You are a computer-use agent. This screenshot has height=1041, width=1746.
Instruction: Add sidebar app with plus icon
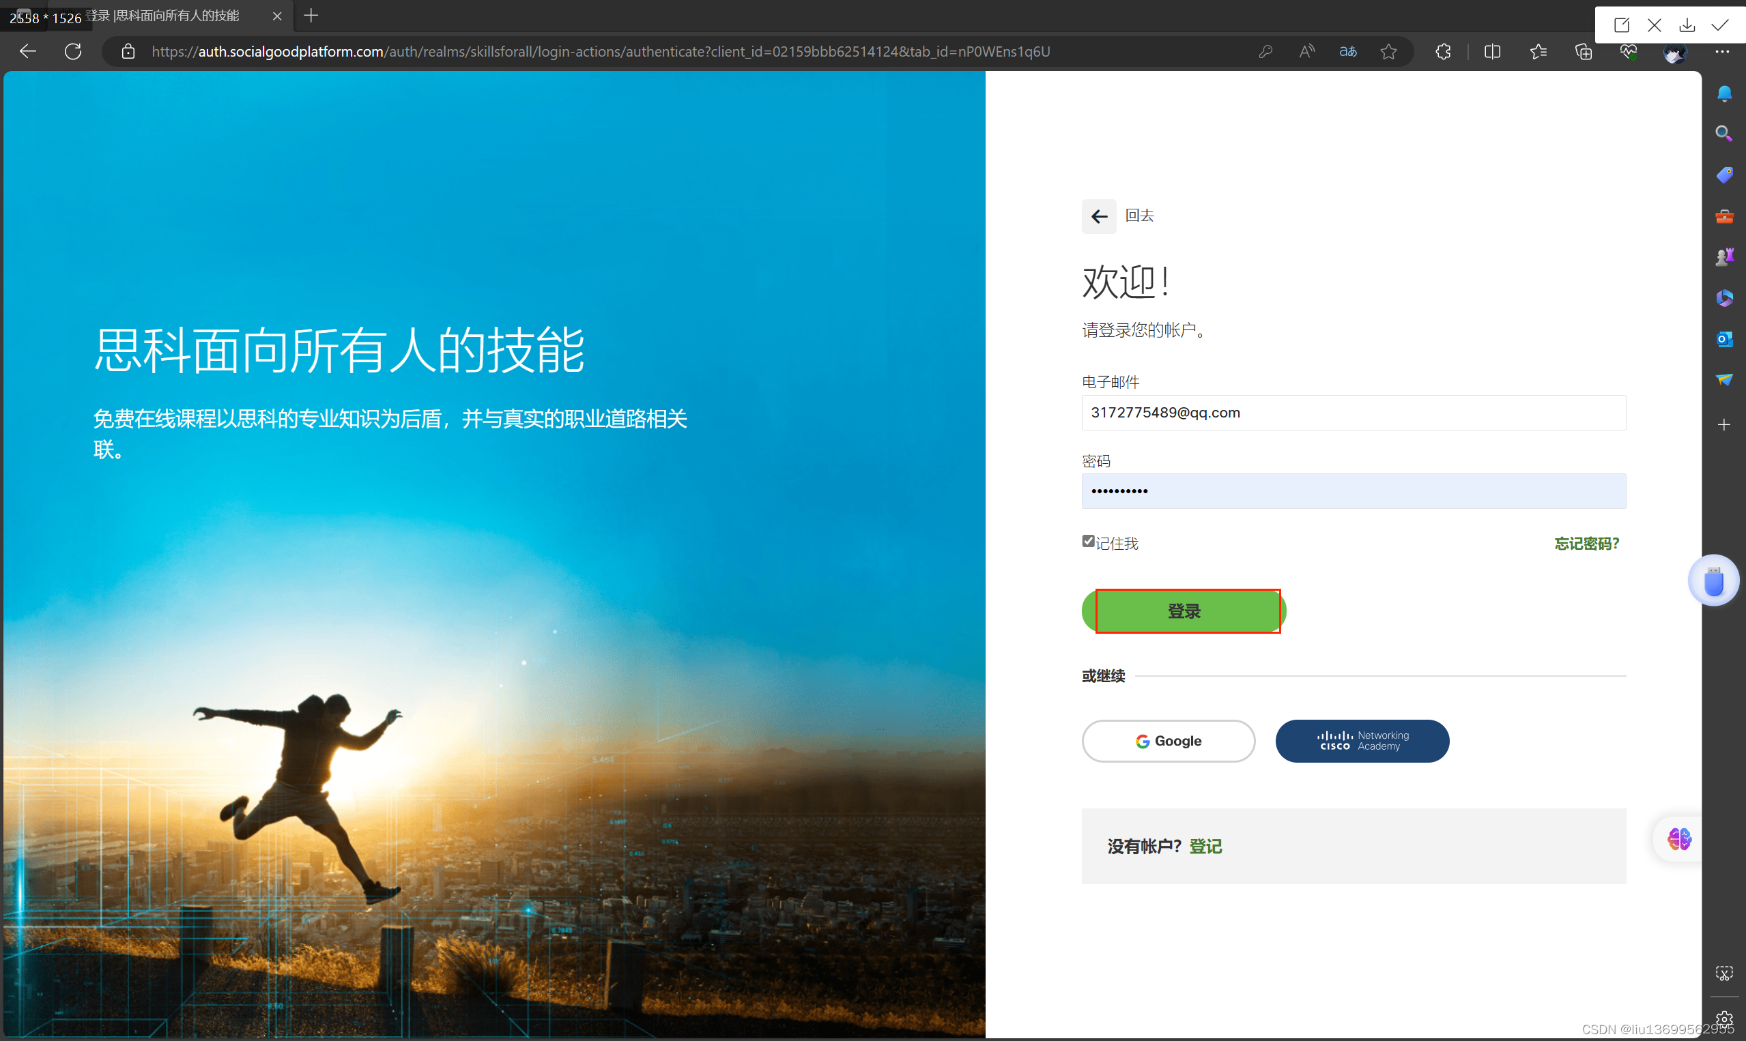(x=1723, y=425)
